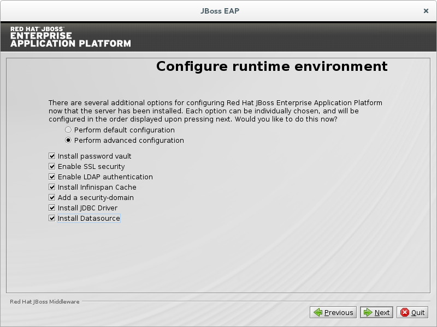Click the JBoss EAP window title bar

tap(218, 10)
